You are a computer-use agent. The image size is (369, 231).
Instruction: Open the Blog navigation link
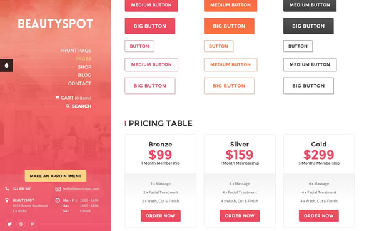pyautogui.click(x=84, y=75)
